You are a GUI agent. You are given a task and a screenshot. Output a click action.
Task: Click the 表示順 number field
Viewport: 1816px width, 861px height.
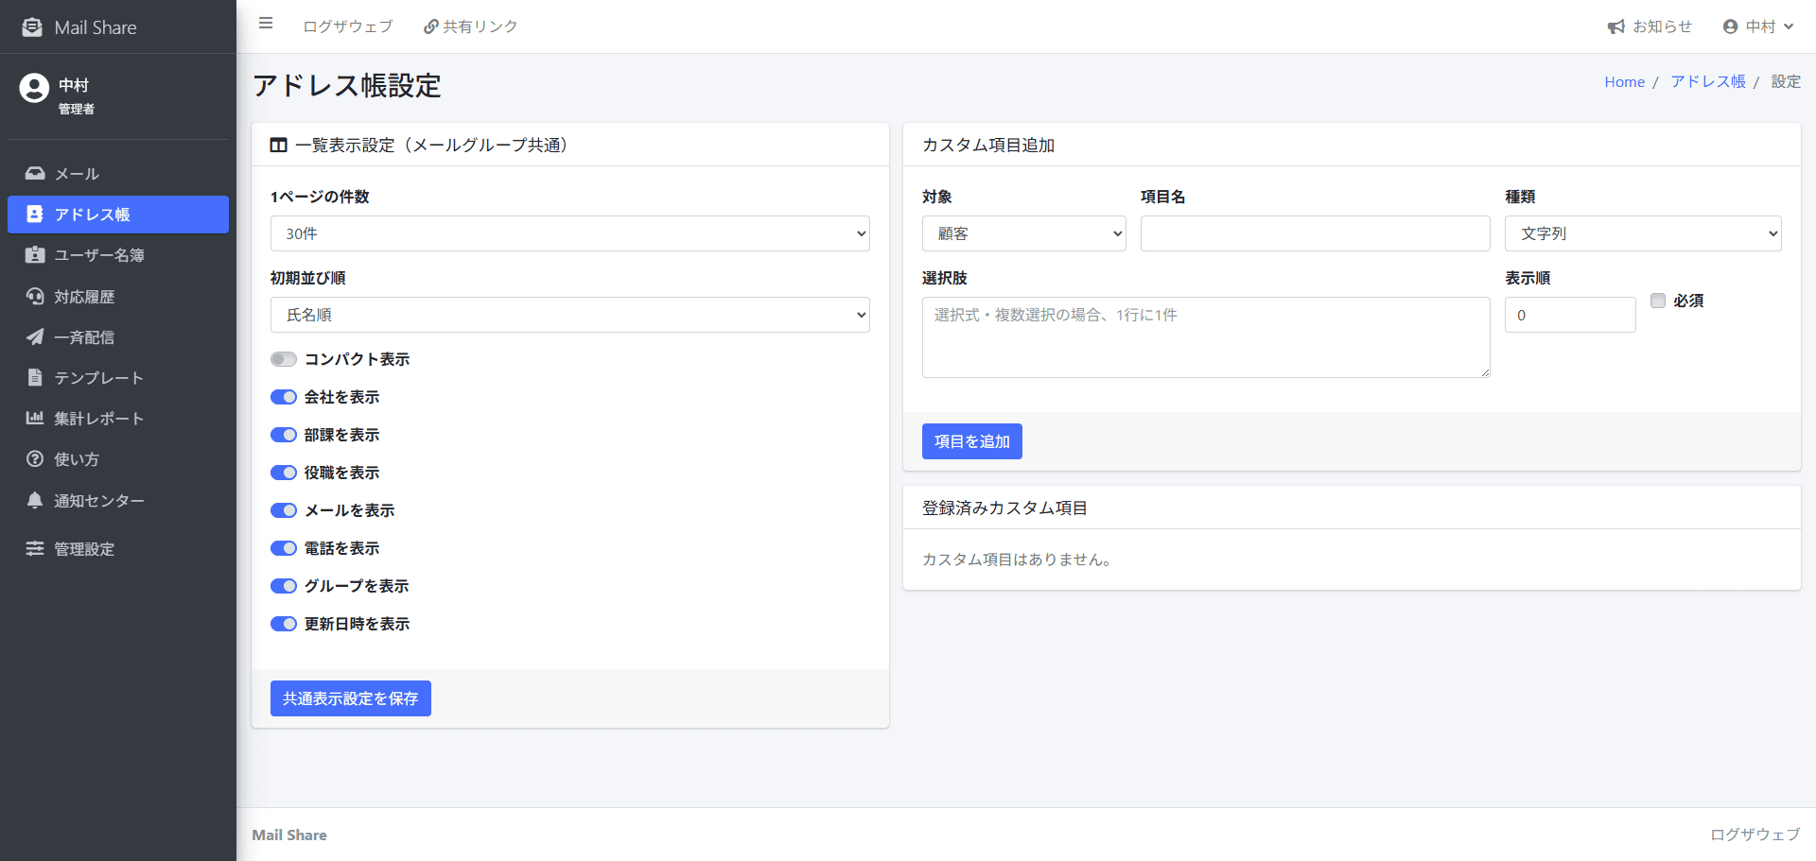1570,315
